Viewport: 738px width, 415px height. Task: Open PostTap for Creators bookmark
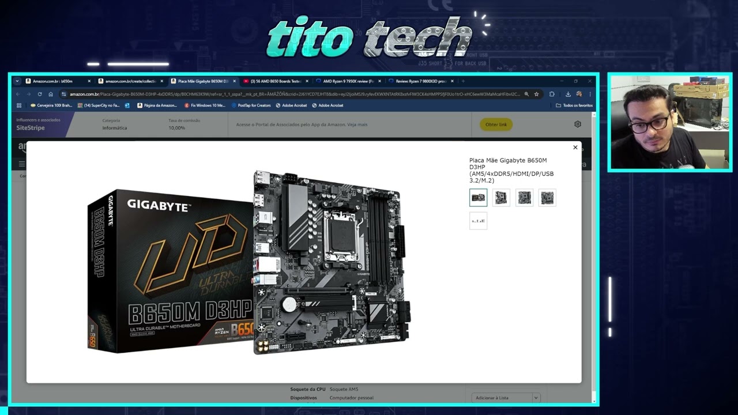(251, 105)
